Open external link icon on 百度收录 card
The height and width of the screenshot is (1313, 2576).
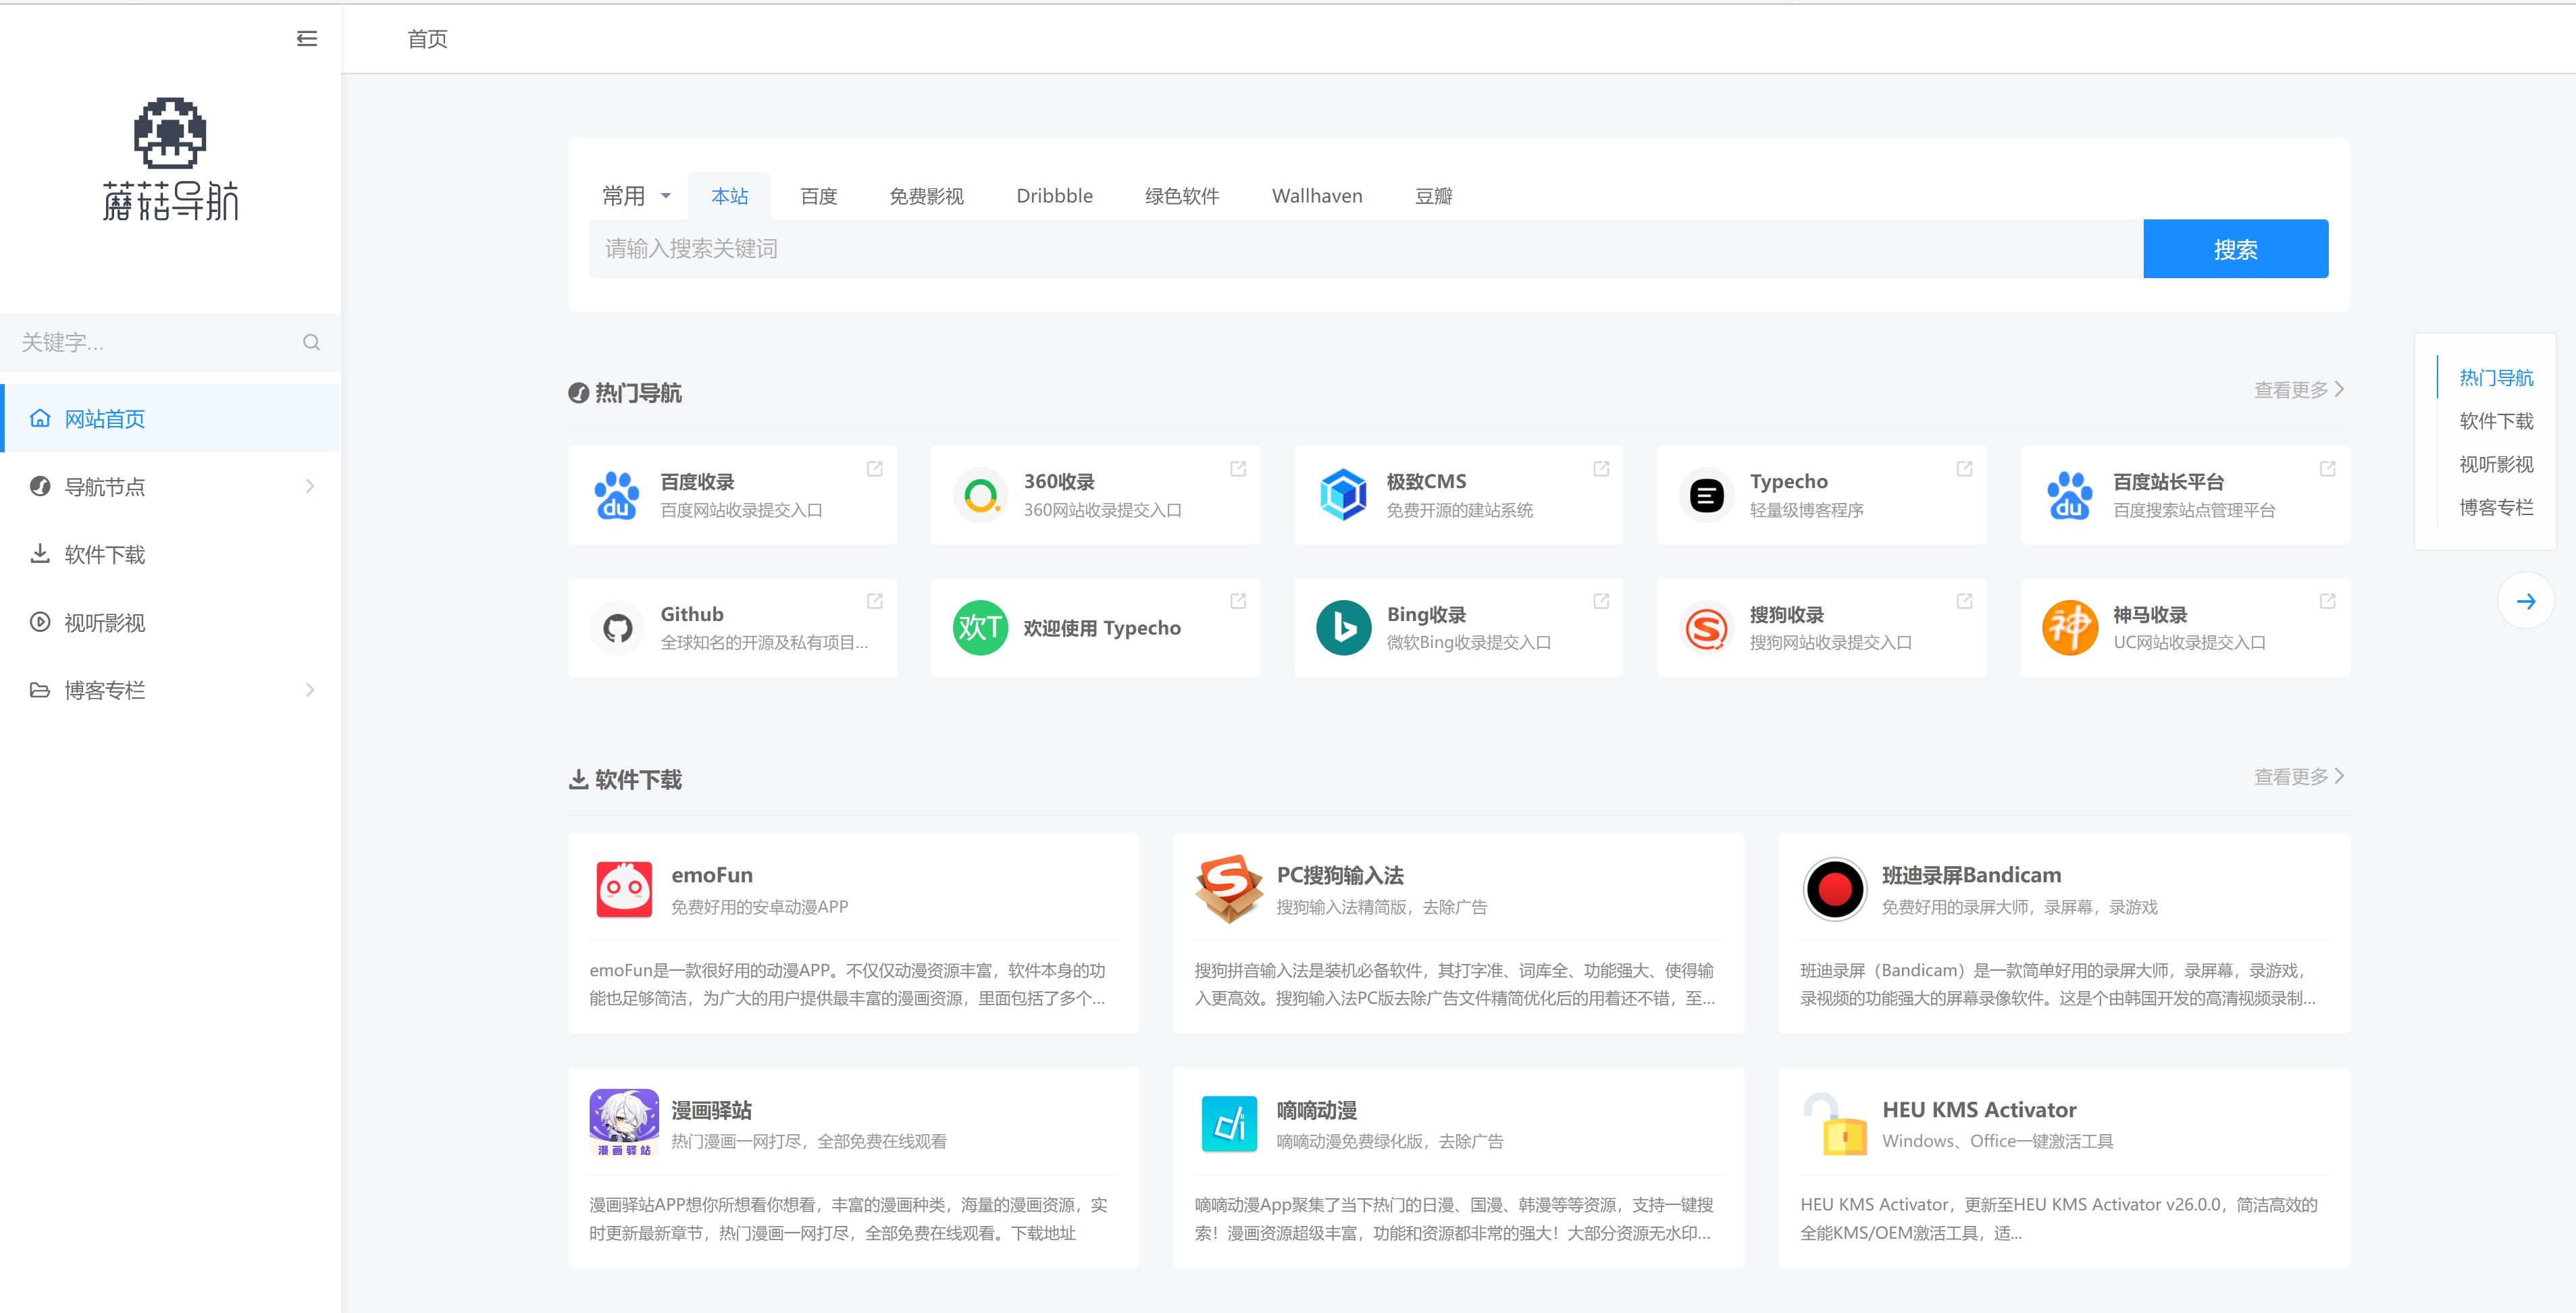click(x=875, y=468)
